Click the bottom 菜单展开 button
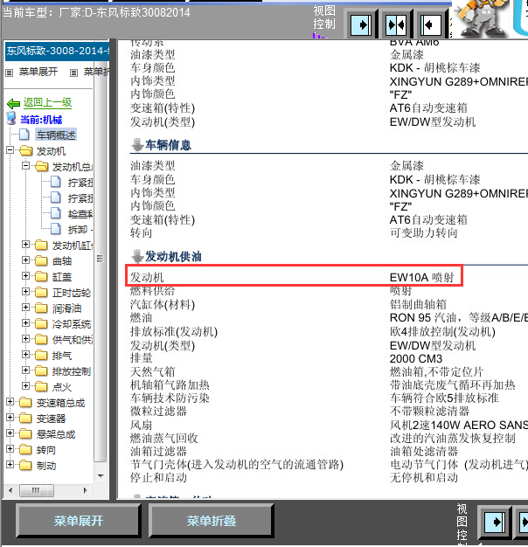Screen dimensions: 528x547 (78, 521)
